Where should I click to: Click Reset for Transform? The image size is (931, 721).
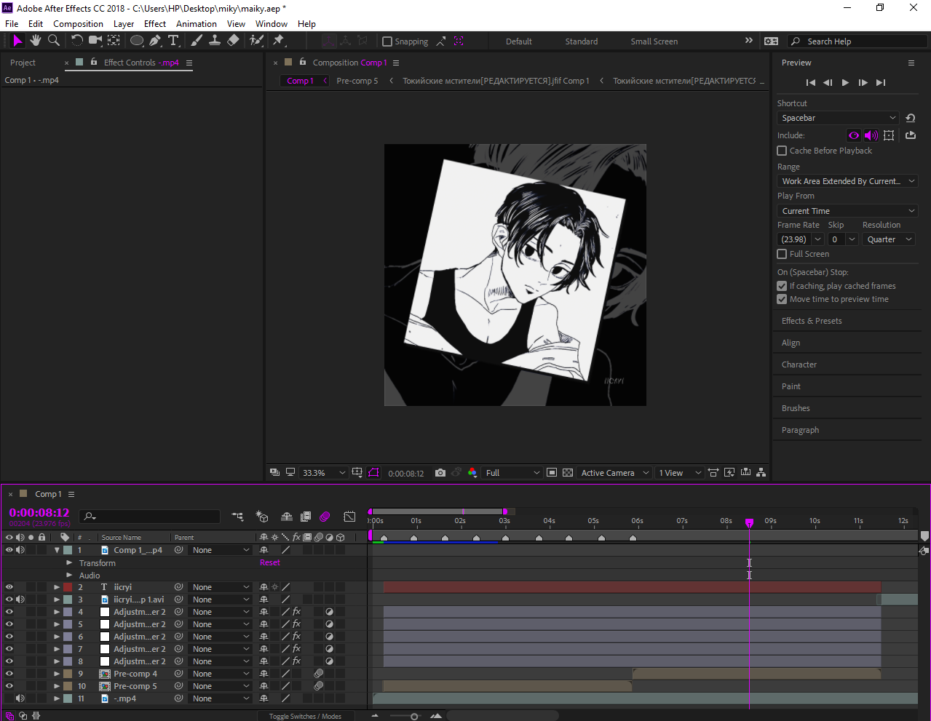270,563
